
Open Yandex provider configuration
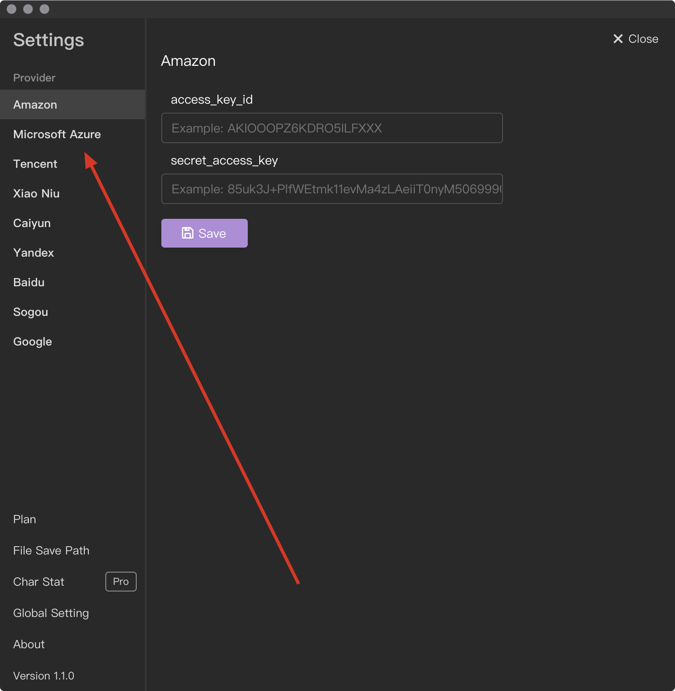34,253
